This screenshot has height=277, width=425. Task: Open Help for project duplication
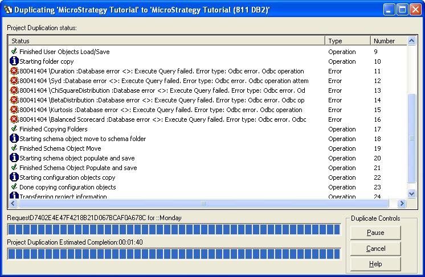[375, 264]
